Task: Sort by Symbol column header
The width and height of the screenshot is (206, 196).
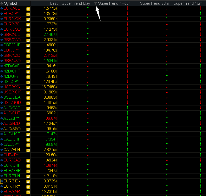Action: point(11,3)
